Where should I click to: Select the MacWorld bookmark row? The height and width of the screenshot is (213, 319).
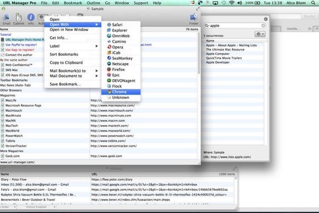[98, 131]
